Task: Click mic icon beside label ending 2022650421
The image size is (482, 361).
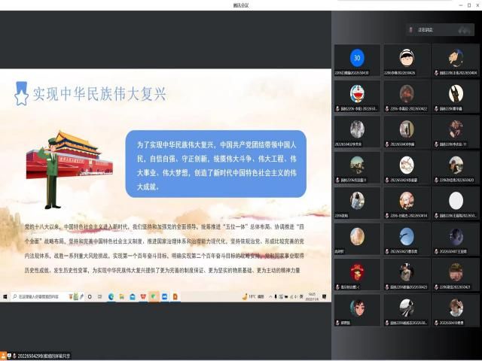Action: (x=436, y=287)
